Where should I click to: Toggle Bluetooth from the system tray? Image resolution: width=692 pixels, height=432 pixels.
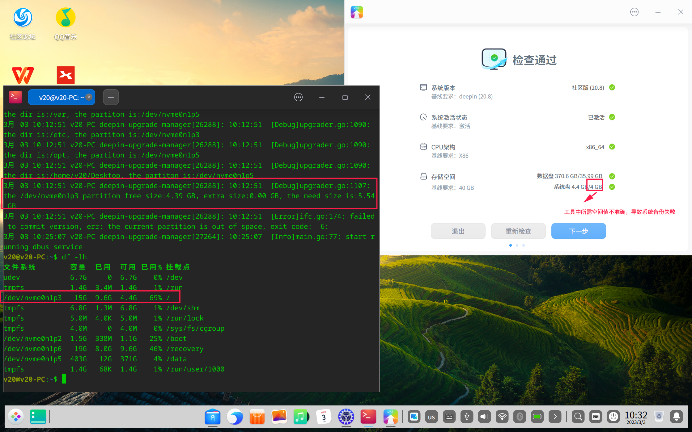[520, 417]
